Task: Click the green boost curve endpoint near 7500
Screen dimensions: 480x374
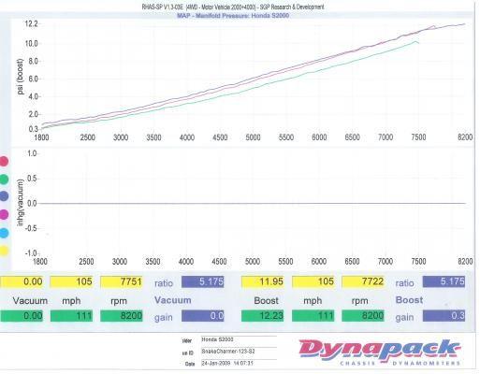Action: click(x=418, y=43)
